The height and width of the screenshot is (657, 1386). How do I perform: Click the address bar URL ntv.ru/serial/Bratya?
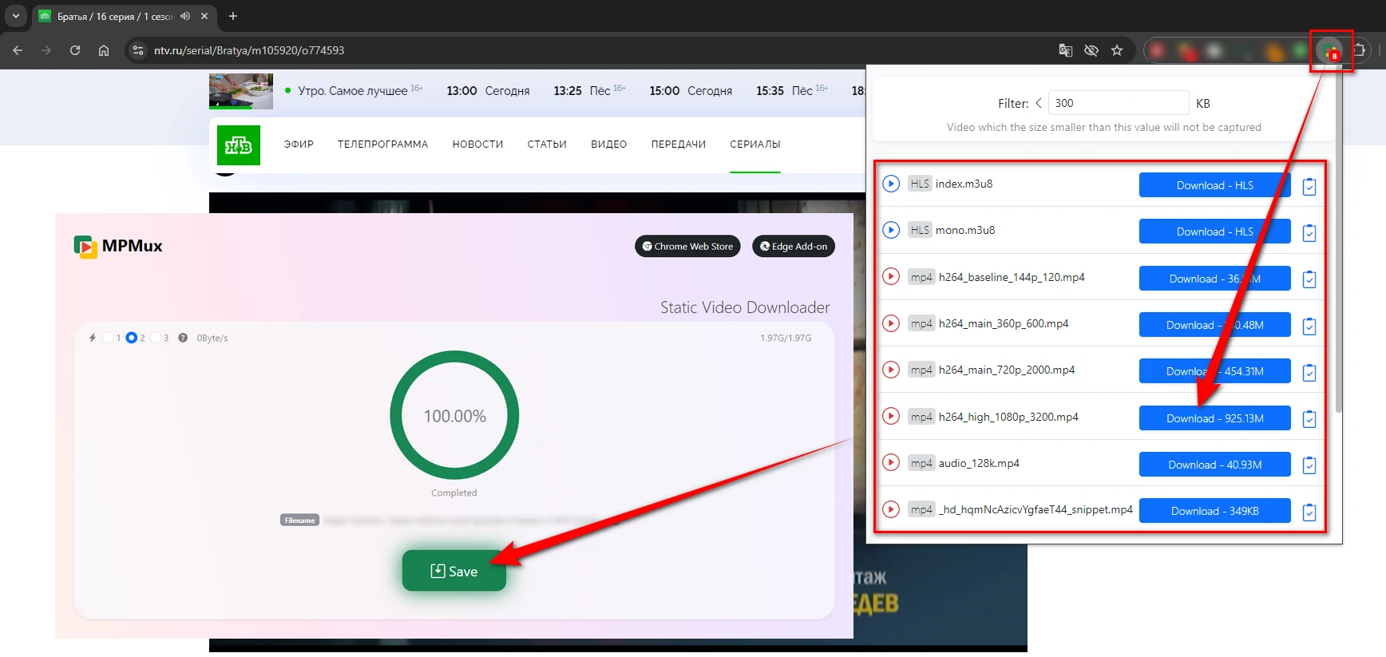(249, 50)
